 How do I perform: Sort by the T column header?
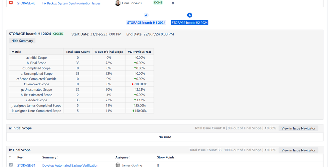(x=11, y=157)
